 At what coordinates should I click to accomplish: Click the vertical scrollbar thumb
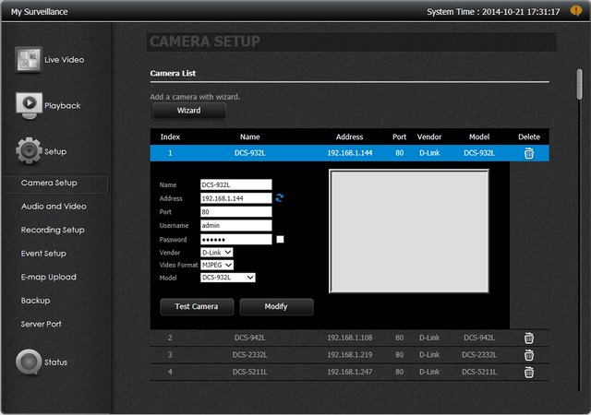579,84
